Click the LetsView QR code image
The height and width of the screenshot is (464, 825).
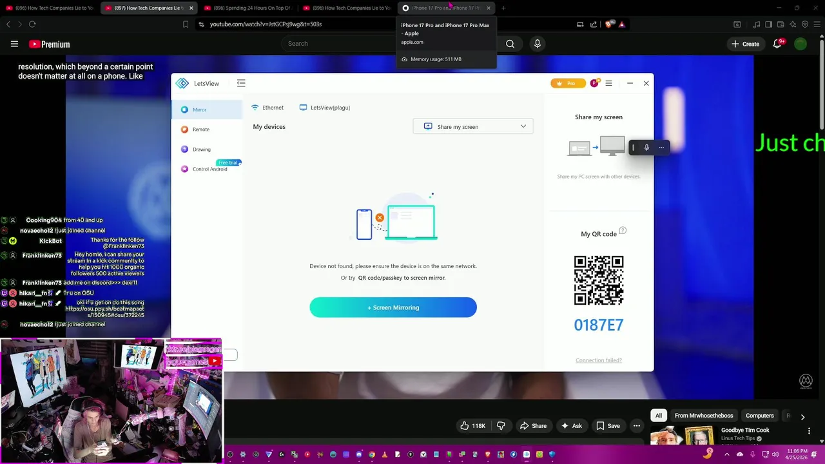coord(599,280)
